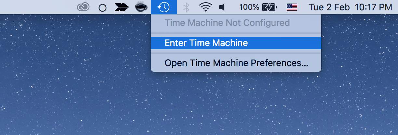The height and width of the screenshot is (135, 398).
Task: Click the 10:17 PM clock
Action: 374,7
